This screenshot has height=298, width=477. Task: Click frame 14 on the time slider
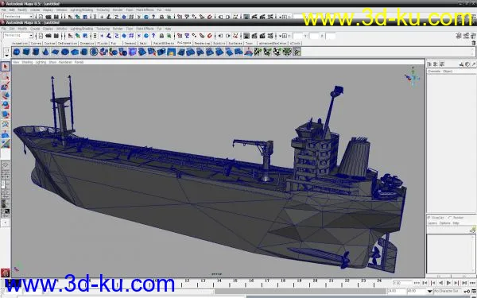tap(219, 282)
